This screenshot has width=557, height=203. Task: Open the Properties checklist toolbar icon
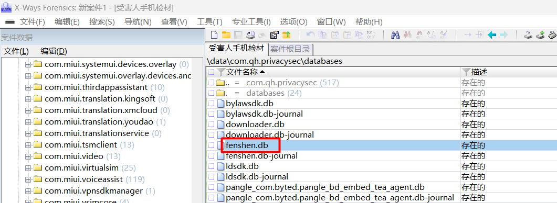click(274, 35)
